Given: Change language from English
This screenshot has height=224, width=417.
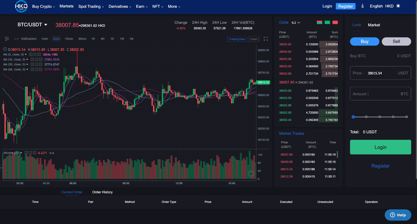Looking at the screenshot, I should point(376,6).
